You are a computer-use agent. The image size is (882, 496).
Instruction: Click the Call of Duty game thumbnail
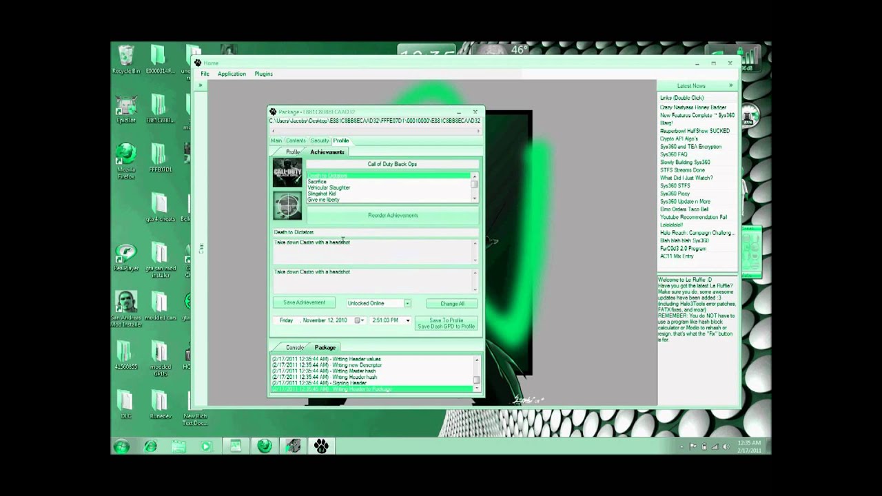pyautogui.click(x=287, y=173)
